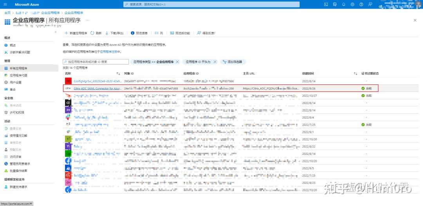Open the directory and subscription filter icon
Image resolution: width=423 pixels, height=206 pixels.
(335, 4)
